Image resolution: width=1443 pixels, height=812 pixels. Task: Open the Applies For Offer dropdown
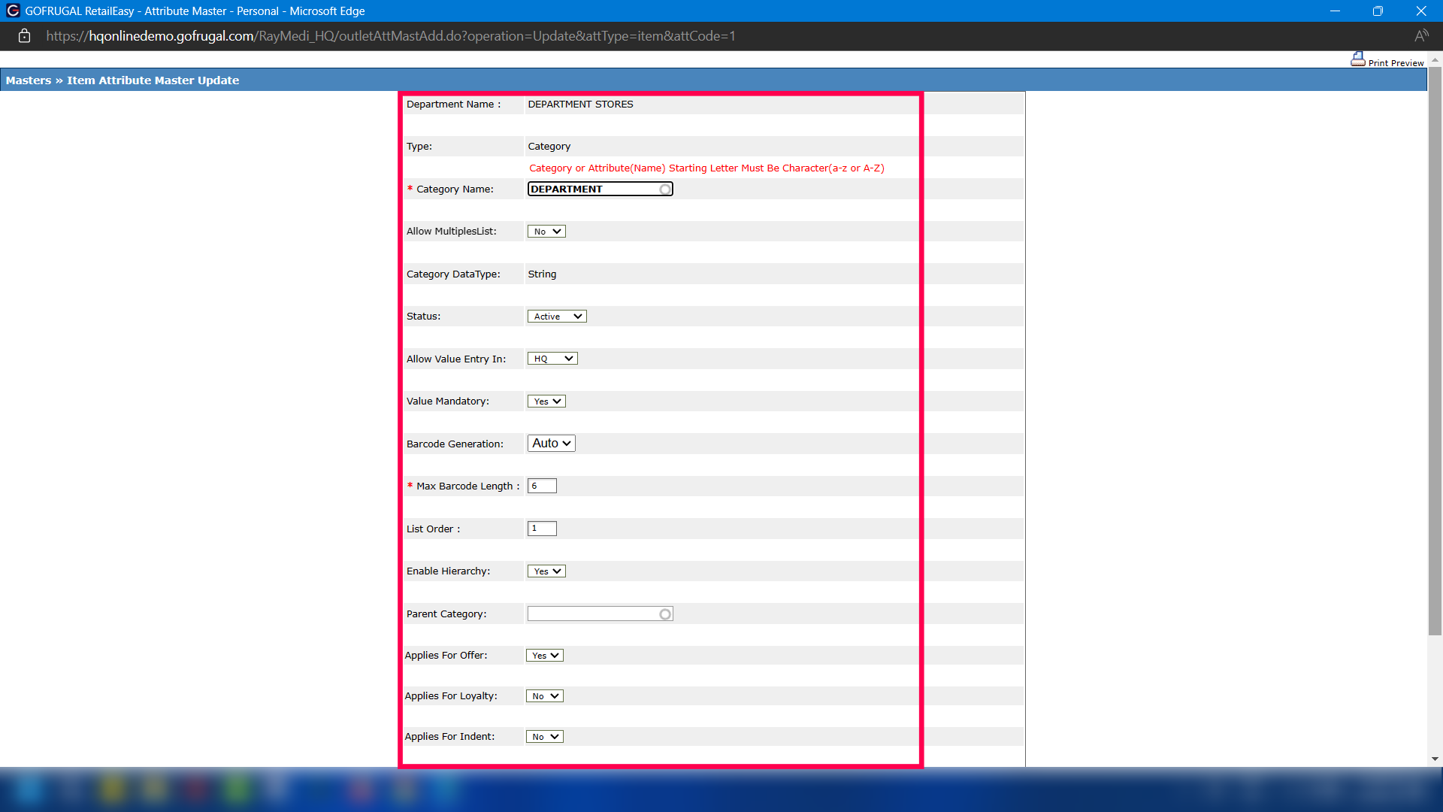point(545,656)
